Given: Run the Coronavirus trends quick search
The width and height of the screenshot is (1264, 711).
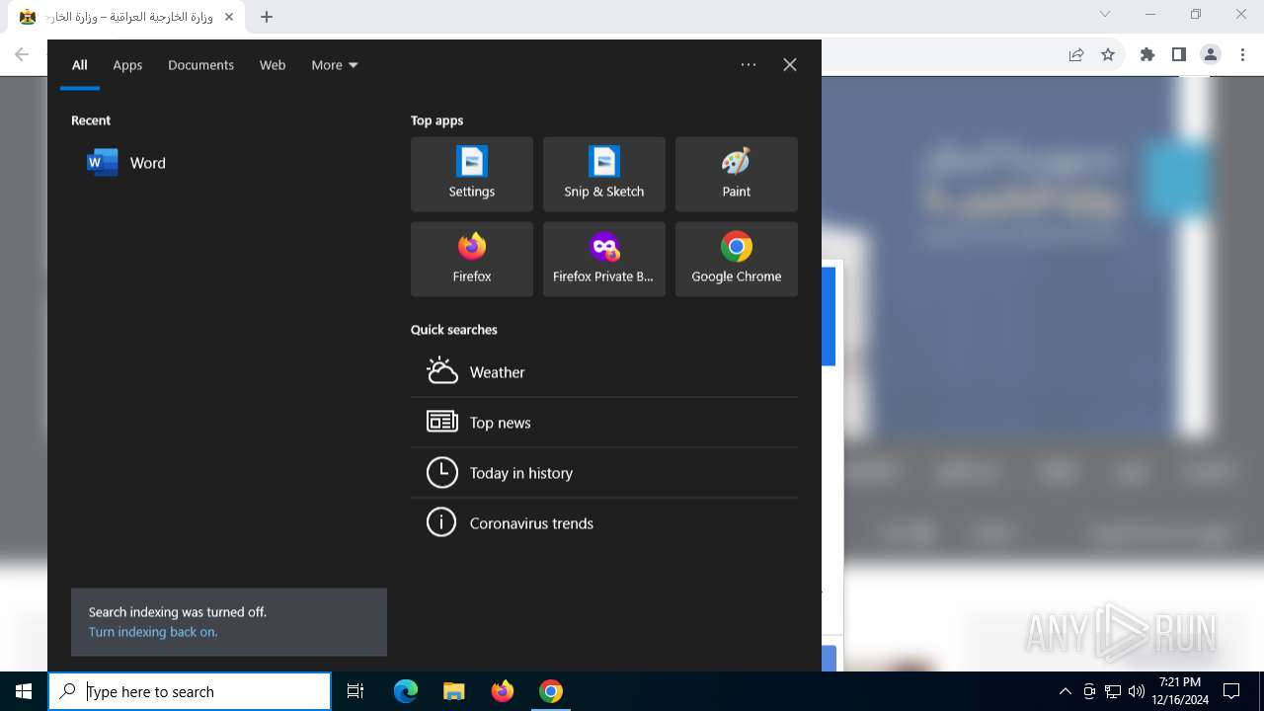Looking at the screenshot, I should 604,523.
